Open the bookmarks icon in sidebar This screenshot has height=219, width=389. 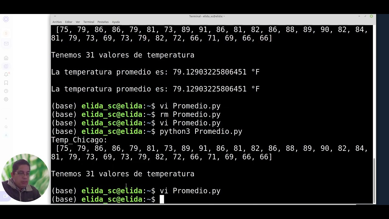(x=6, y=83)
